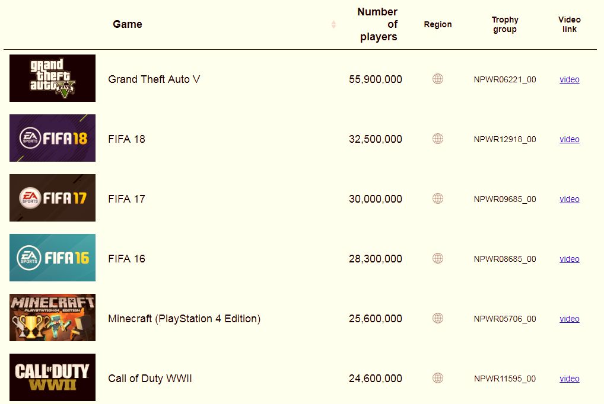
Task: Select the Game column header
Action: click(128, 24)
